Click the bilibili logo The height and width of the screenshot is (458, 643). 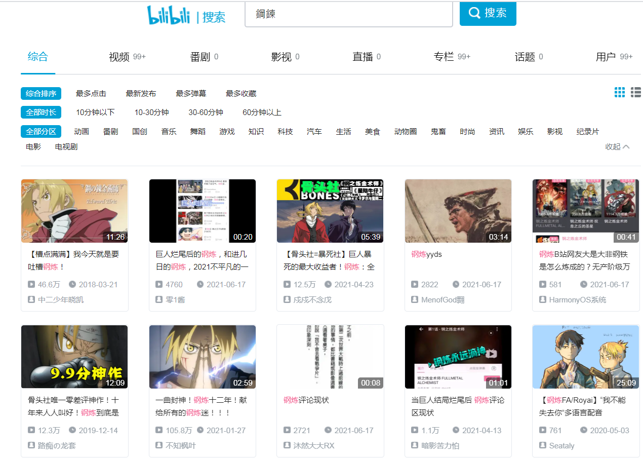[x=168, y=15]
